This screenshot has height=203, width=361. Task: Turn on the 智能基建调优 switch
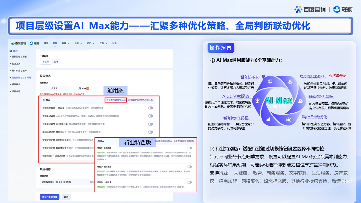point(150,116)
